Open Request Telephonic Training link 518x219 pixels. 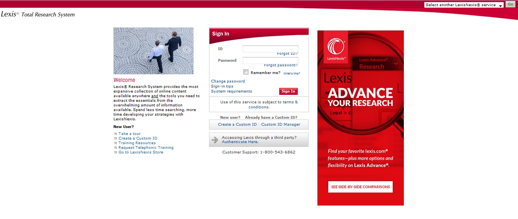point(146,148)
